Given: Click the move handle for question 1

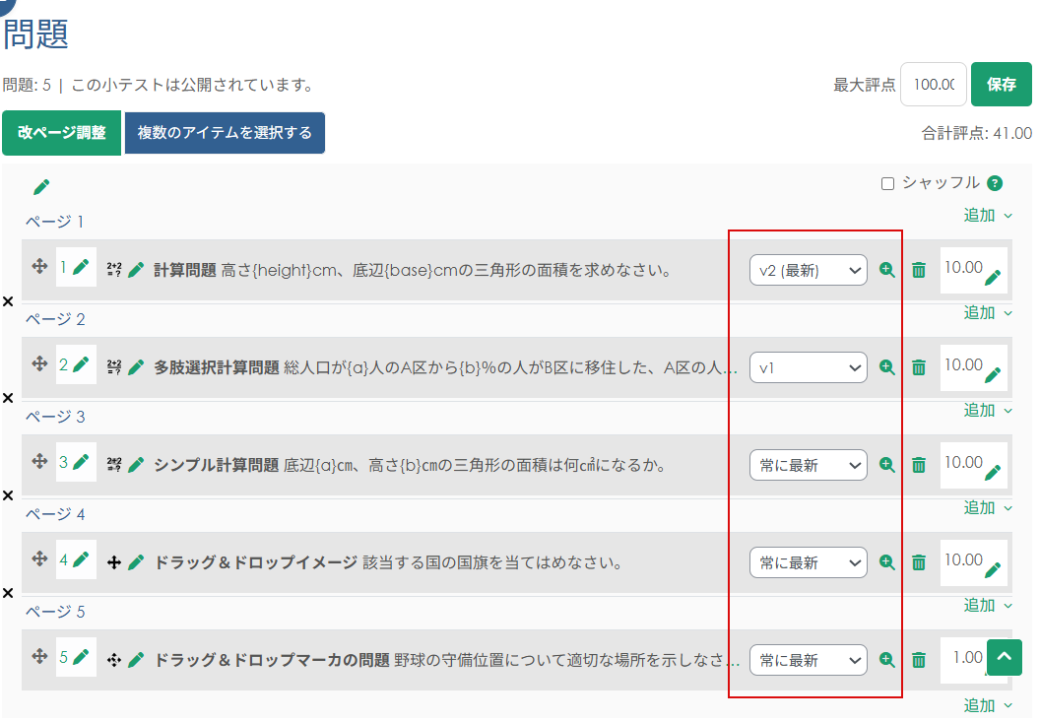Looking at the screenshot, I should 39,267.
